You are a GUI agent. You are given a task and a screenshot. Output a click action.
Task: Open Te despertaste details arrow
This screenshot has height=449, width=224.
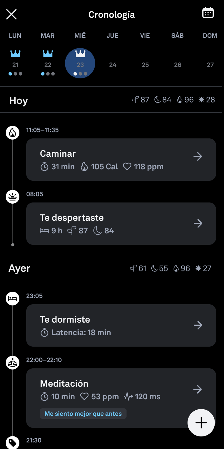(198, 223)
